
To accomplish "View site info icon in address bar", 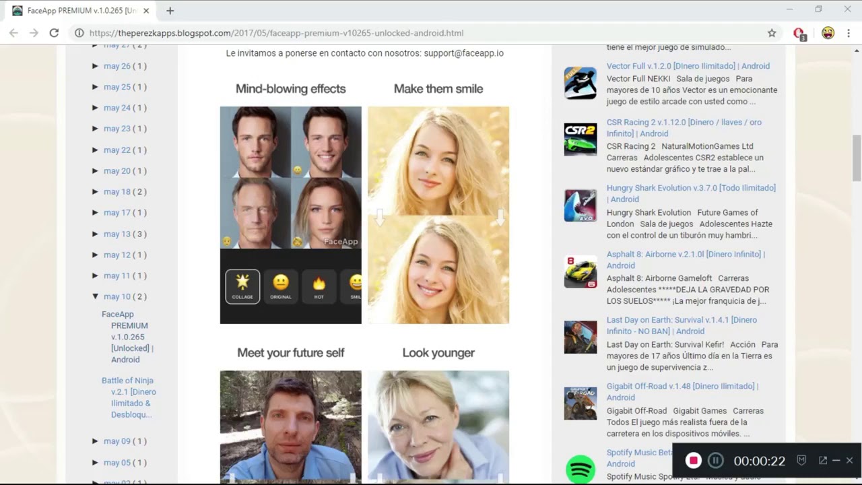I will 79,33.
